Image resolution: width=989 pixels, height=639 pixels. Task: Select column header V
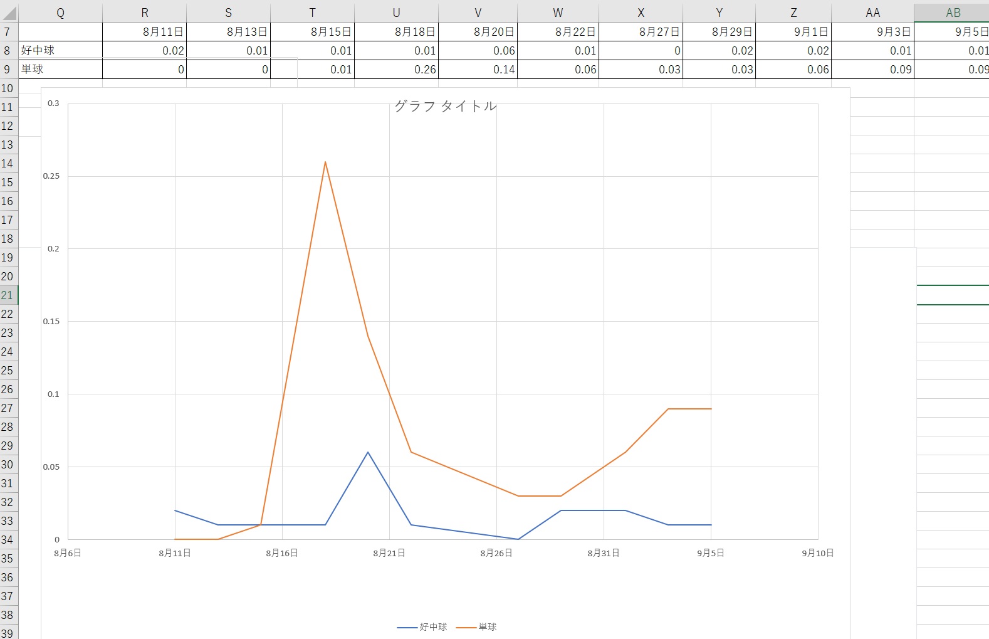(x=478, y=13)
